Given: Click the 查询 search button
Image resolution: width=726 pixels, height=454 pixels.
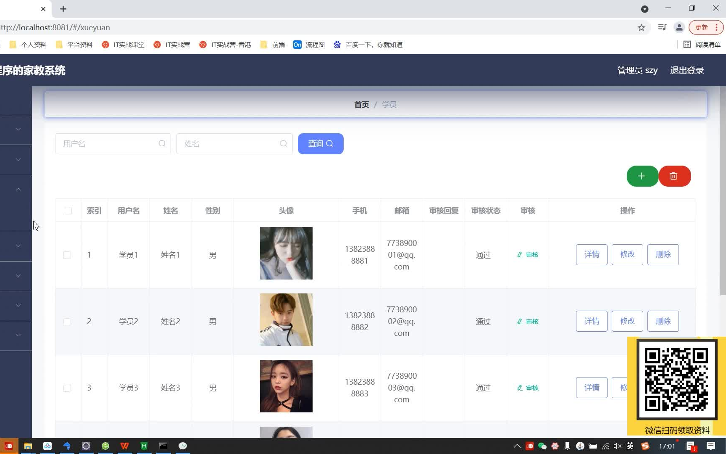Looking at the screenshot, I should click(321, 143).
